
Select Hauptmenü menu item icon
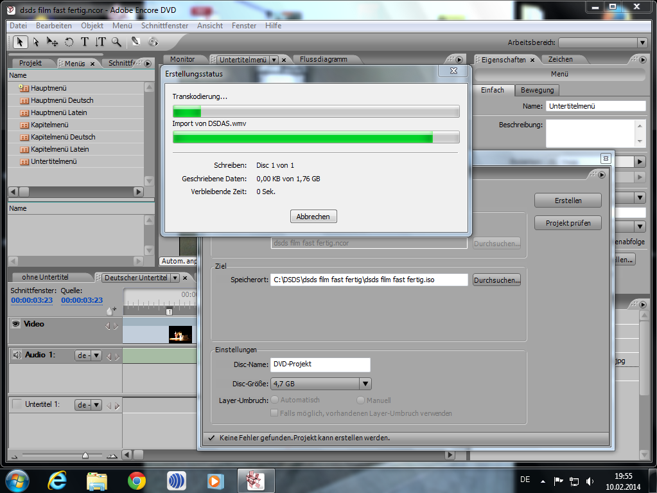tap(24, 88)
